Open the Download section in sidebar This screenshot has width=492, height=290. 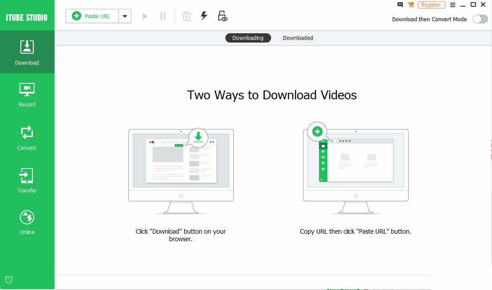coord(27,52)
